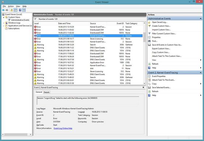Expand the Copy submenu arrow in Actions
The height and width of the screenshot is (141, 204).
click(201, 84)
